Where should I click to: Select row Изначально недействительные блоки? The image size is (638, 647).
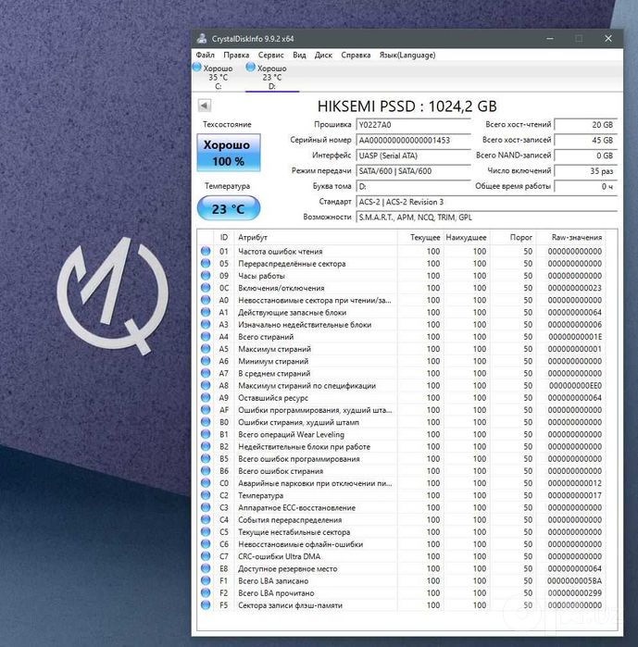[401, 324]
